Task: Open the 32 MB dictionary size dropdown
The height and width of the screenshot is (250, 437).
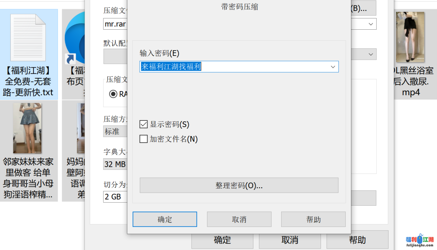Action: point(115,164)
